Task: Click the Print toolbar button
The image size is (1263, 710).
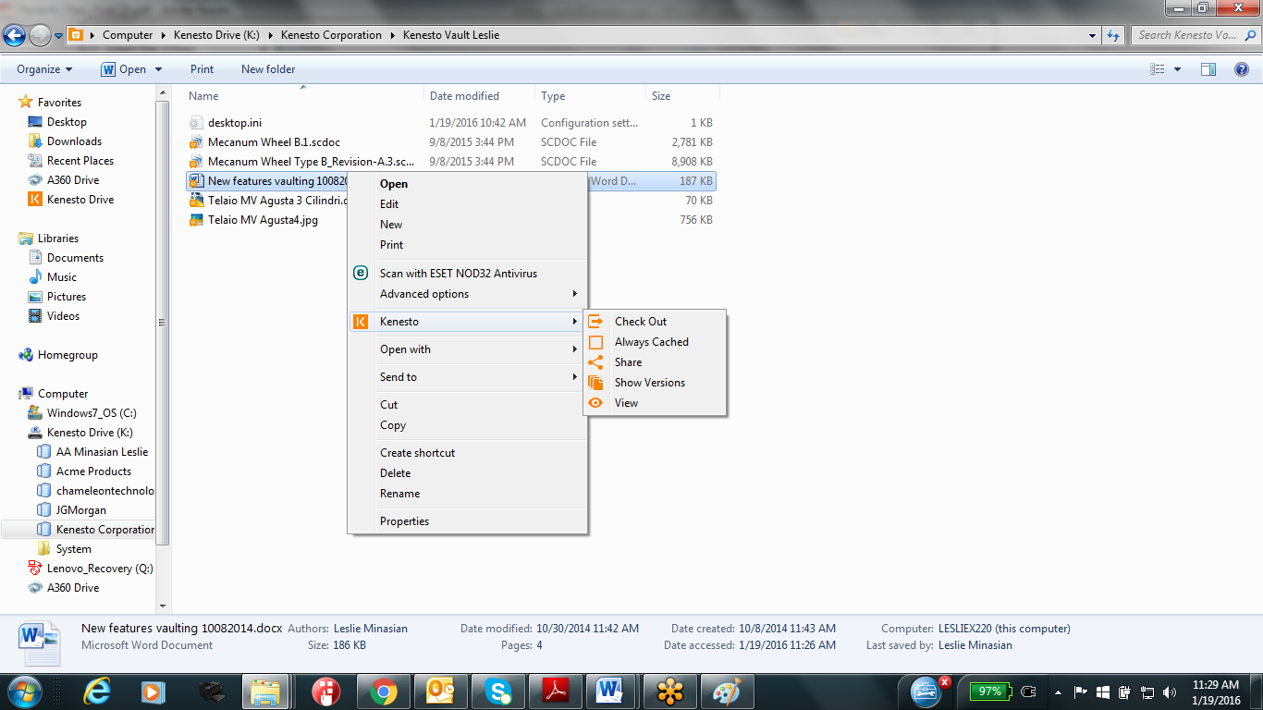Action: [x=202, y=69]
